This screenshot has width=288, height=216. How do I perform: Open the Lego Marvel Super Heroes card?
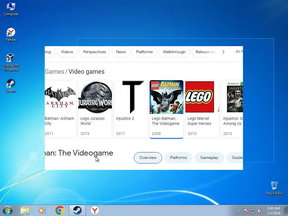(202, 109)
